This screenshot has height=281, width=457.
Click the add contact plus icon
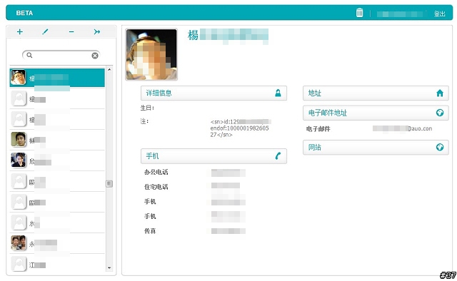click(20, 32)
